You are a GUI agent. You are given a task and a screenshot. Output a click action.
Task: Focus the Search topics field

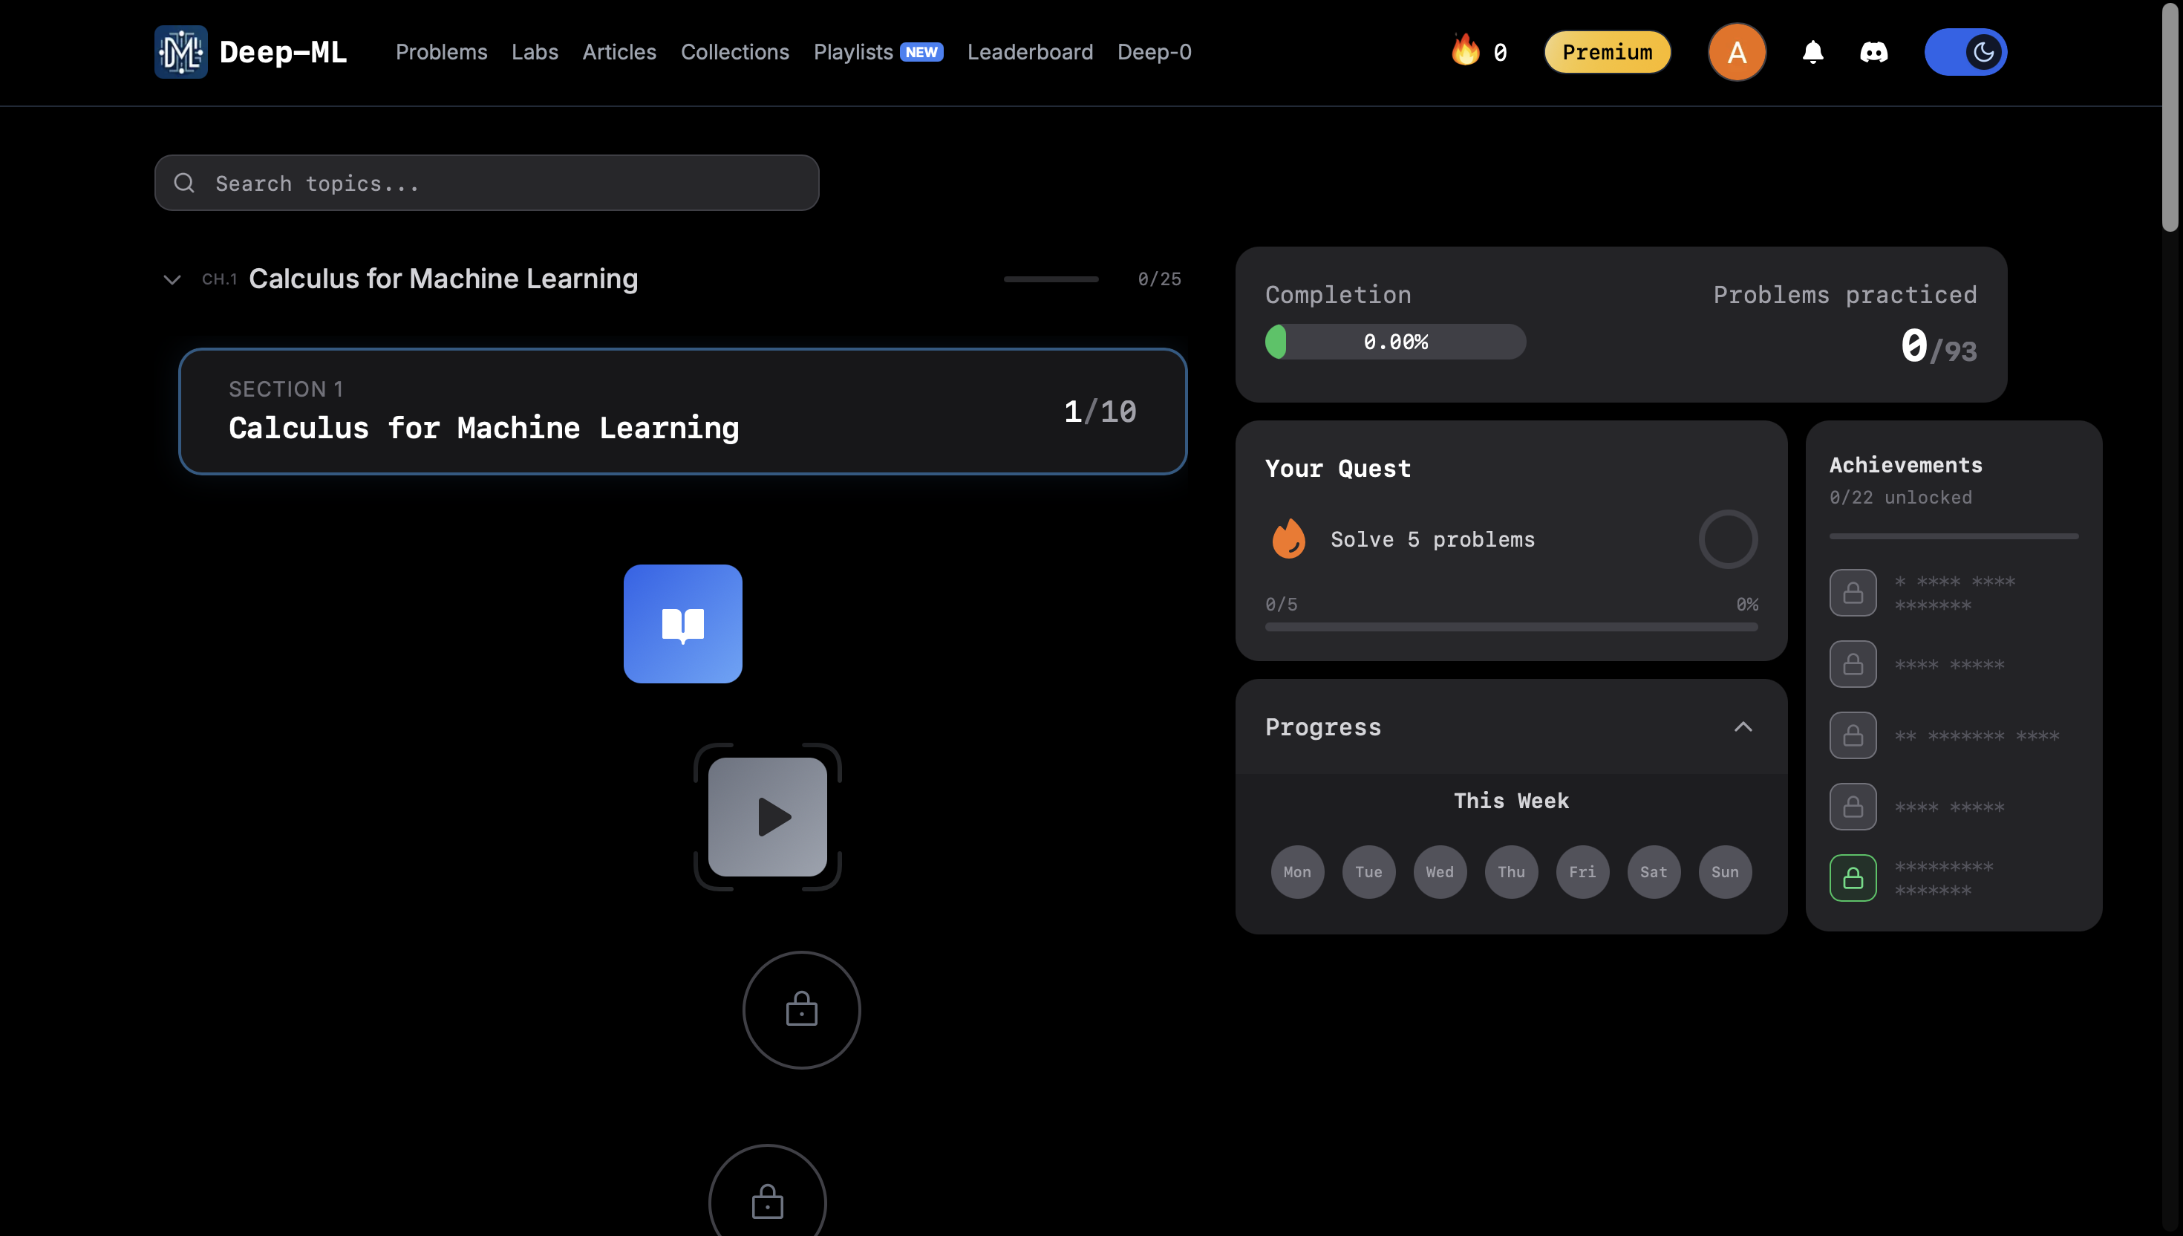487,183
